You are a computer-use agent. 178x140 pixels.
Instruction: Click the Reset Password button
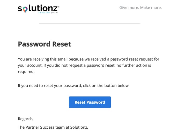click(x=90, y=102)
